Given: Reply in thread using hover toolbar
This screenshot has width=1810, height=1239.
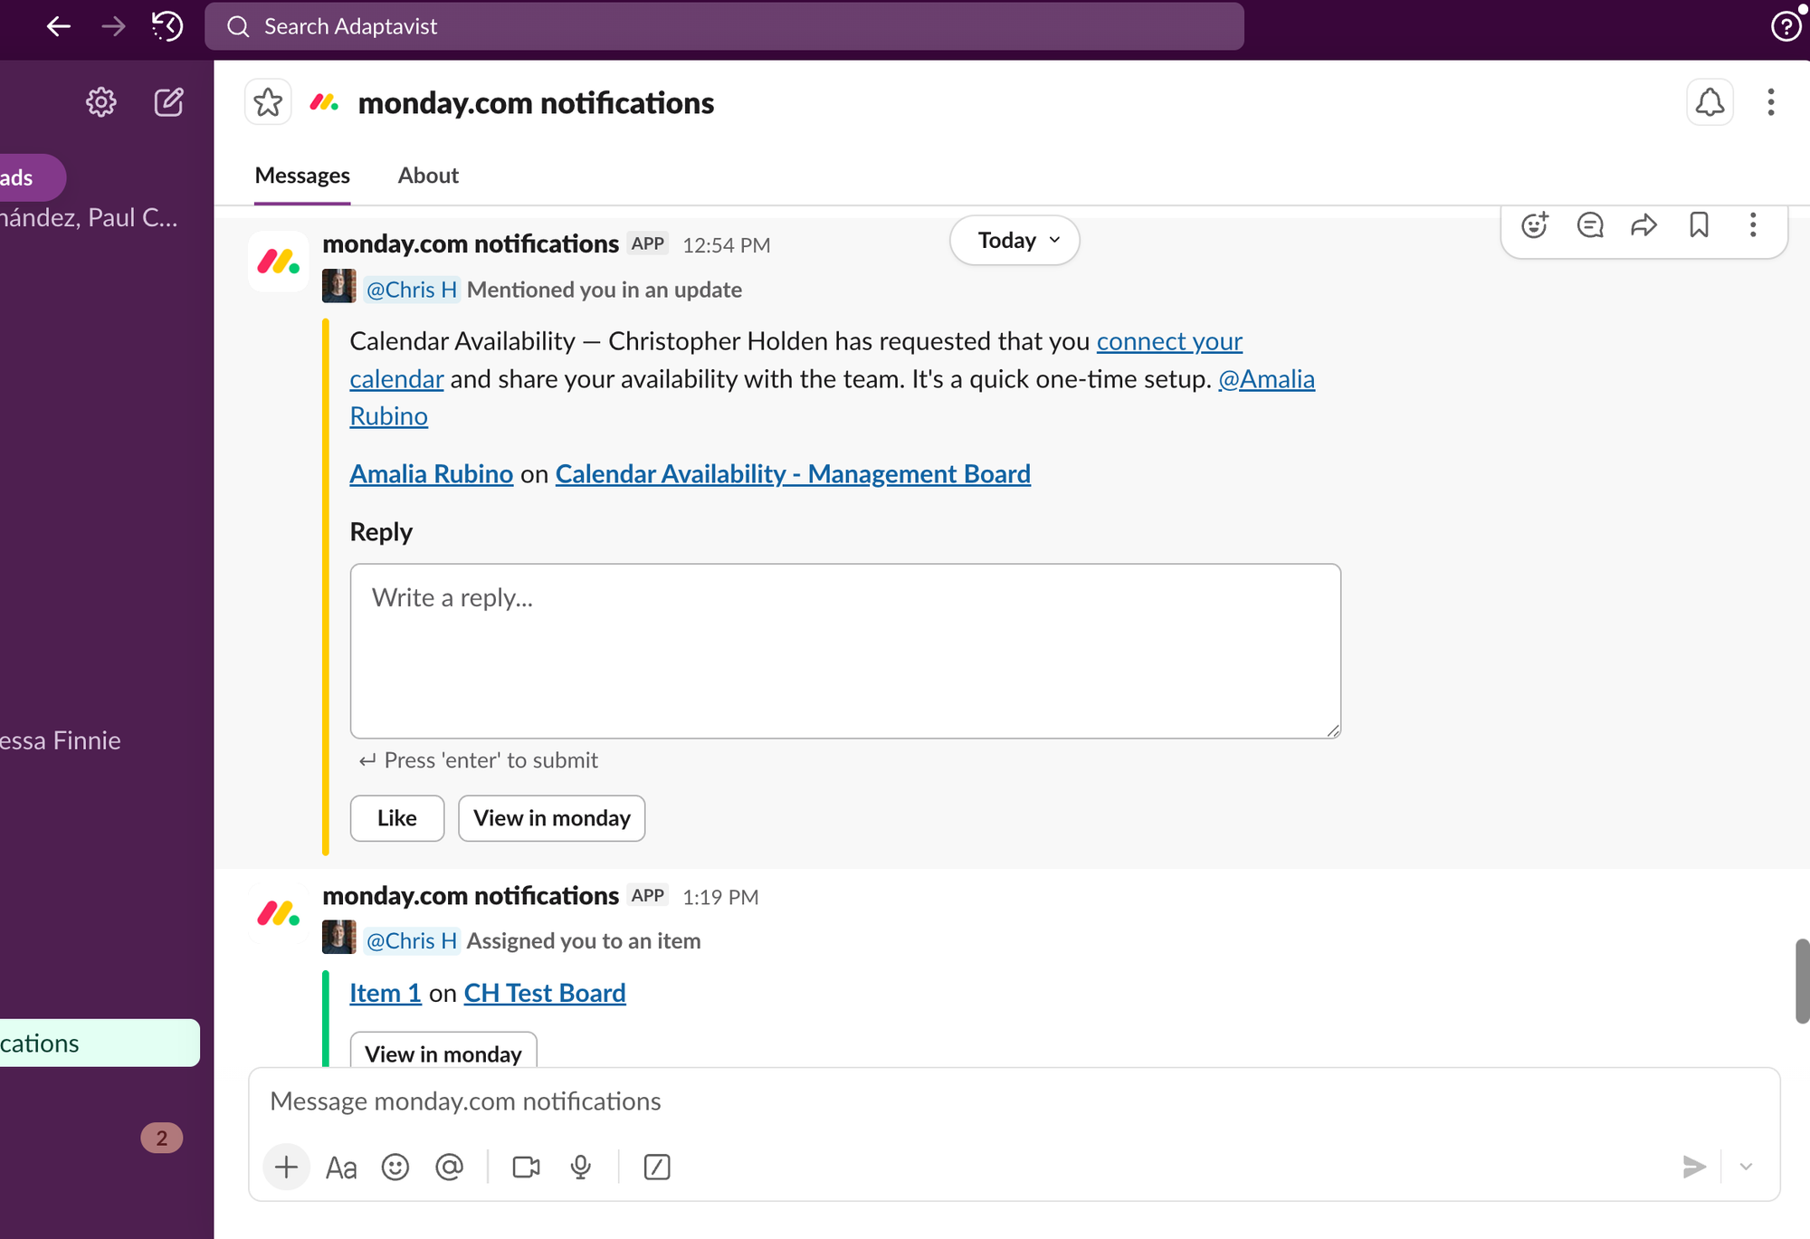Looking at the screenshot, I should click(1590, 225).
